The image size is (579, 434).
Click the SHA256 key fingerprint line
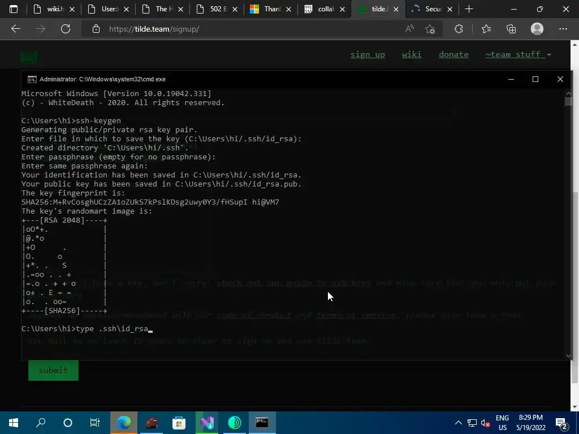[x=150, y=202]
